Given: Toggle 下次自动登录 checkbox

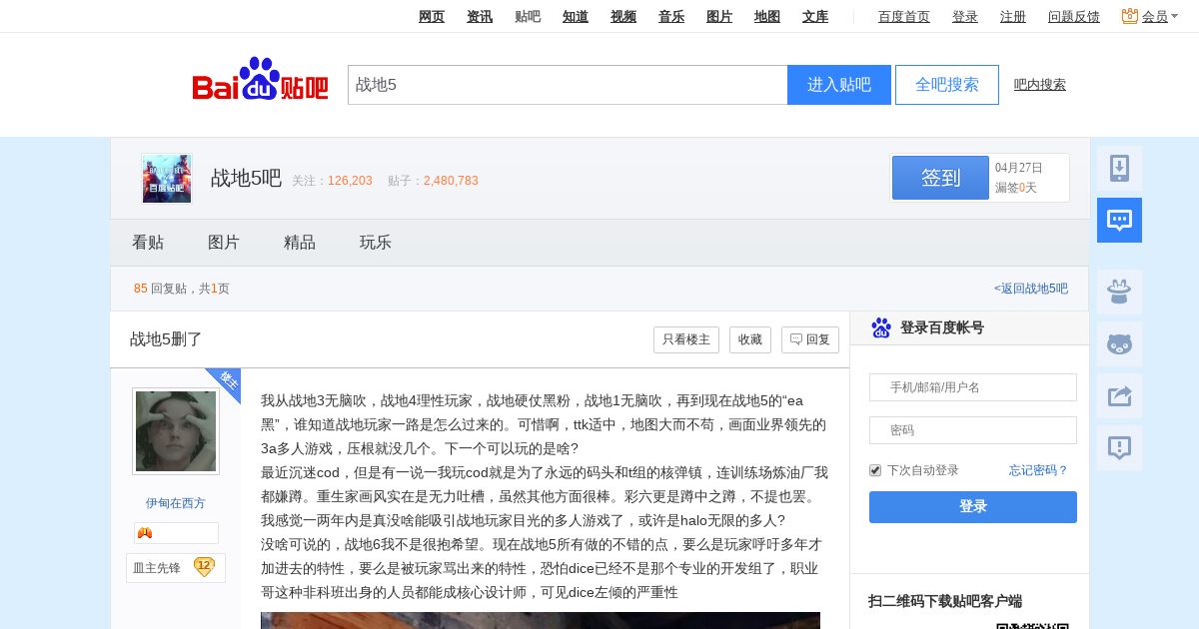Looking at the screenshot, I should tap(875, 470).
